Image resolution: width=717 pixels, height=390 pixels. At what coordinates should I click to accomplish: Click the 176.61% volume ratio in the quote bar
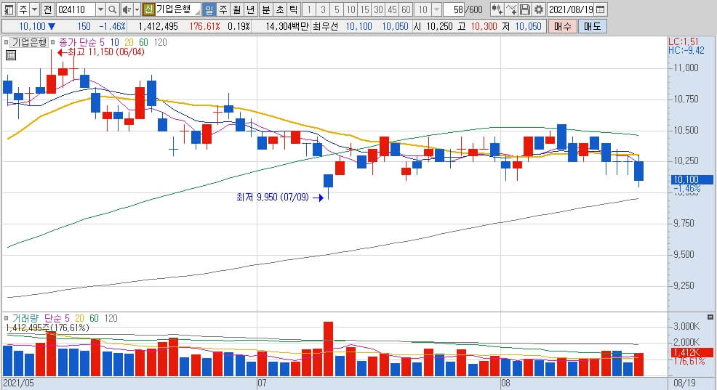pyautogui.click(x=204, y=26)
